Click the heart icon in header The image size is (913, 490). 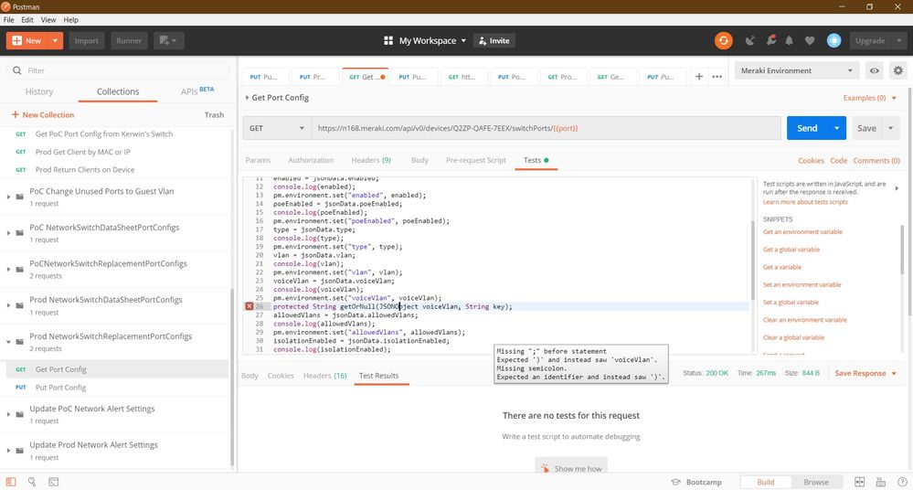pyautogui.click(x=810, y=41)
